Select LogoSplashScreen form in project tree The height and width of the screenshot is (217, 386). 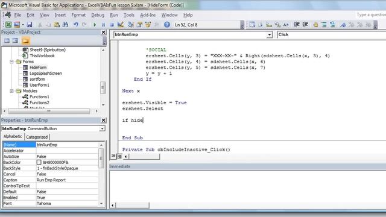click(x=46, y=74)
